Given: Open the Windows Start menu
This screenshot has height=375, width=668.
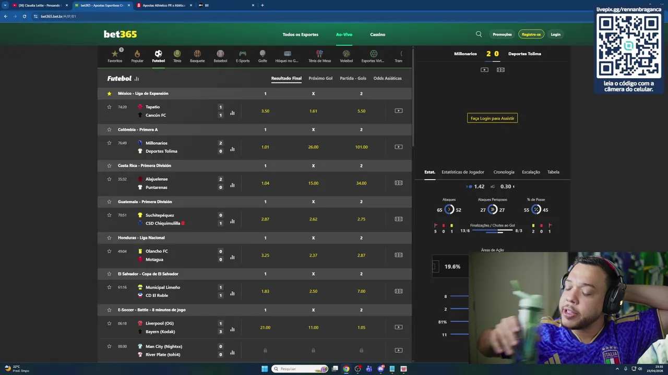Looking at the screenshot, I should 265,369.
